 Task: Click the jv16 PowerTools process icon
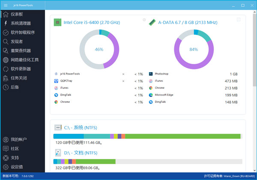(56, 74)
